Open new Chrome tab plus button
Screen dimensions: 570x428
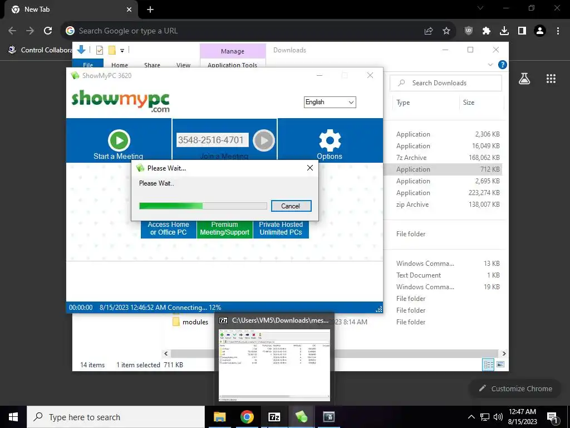coord(150,9)
